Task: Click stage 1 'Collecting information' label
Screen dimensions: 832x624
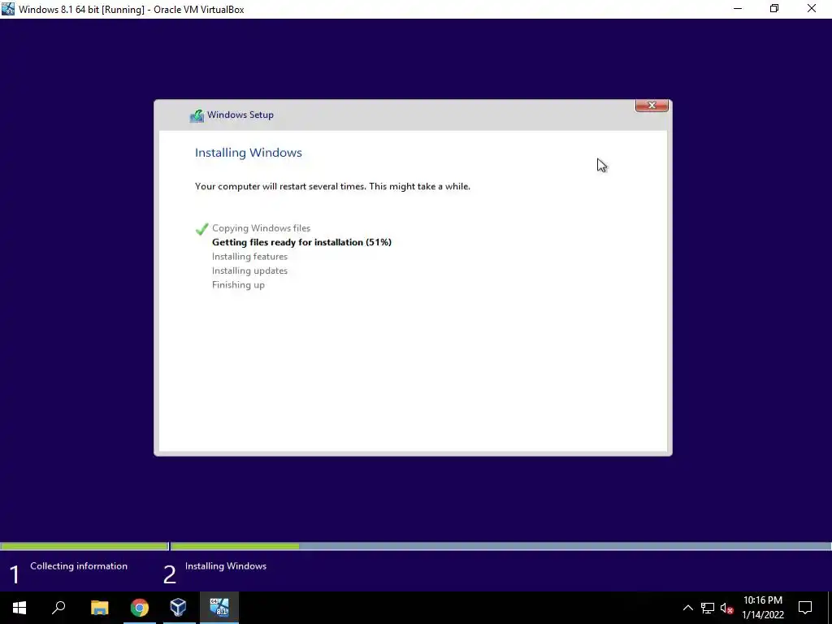Action: coord(79,566)
